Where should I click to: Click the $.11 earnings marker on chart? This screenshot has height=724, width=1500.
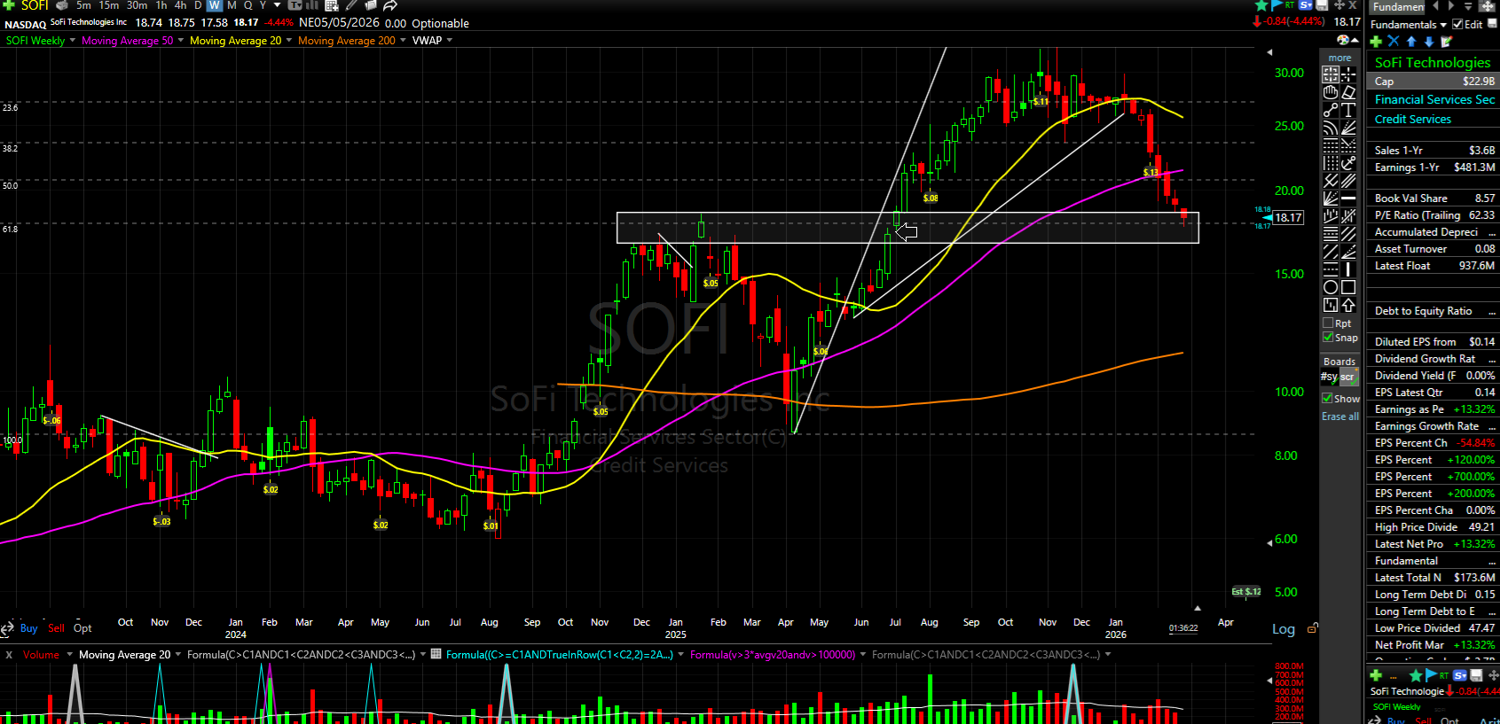(1041, 102)
